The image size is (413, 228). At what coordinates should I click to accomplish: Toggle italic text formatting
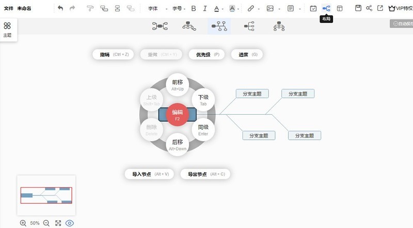click(205, 8)
